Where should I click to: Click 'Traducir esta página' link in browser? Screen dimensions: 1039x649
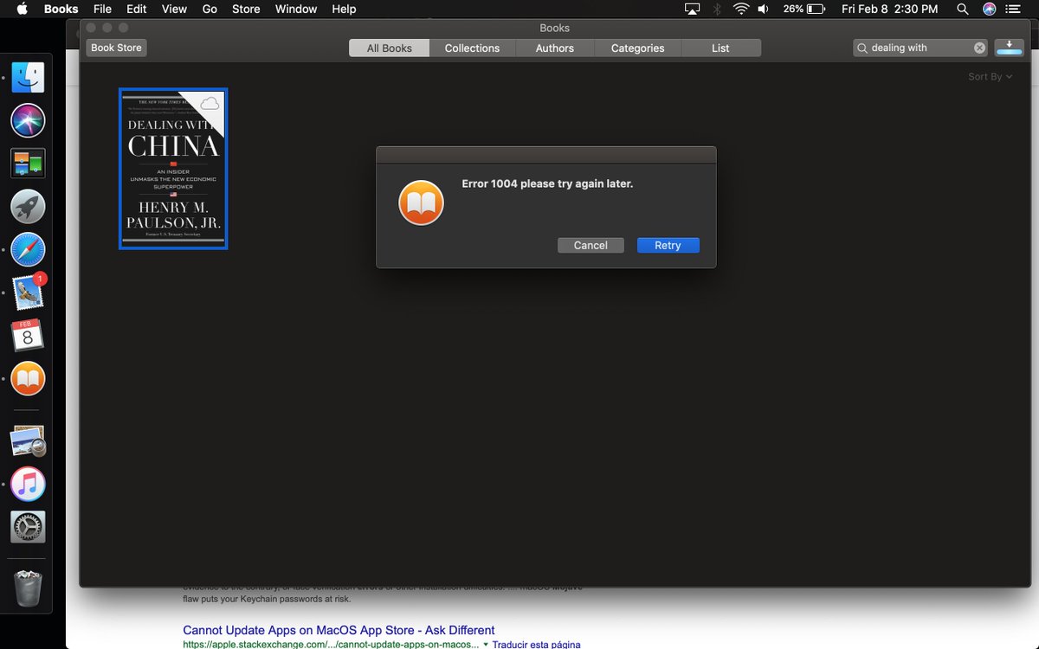(537, 645)
